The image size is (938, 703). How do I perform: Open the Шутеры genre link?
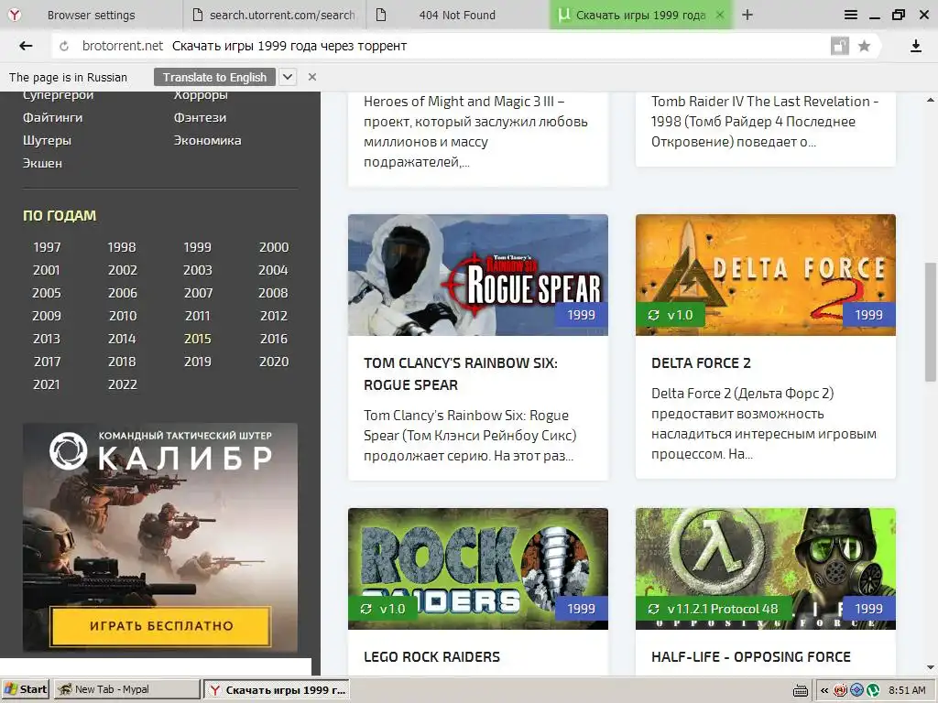[47, 140]
